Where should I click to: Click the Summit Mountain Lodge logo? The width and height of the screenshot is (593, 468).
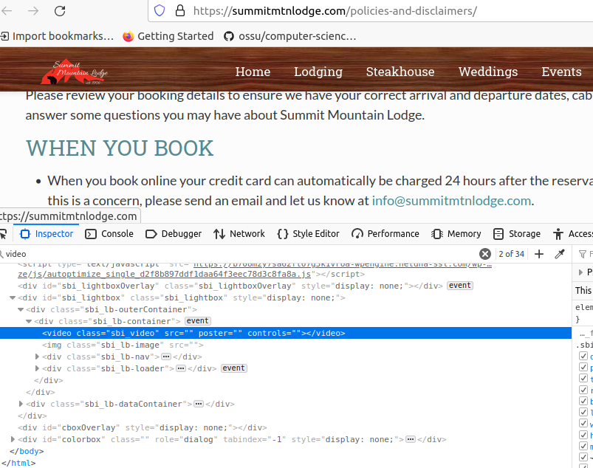75,72
